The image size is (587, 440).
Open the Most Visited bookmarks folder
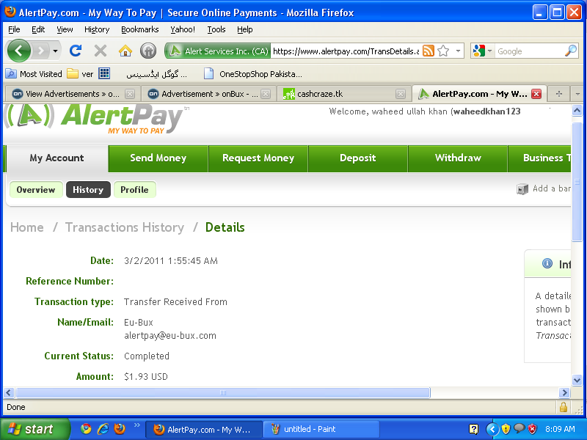34,74
